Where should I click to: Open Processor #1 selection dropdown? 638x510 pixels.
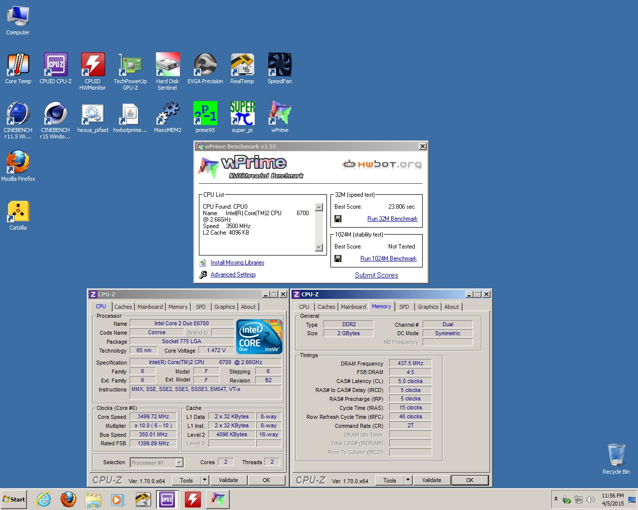click(179, 463)
